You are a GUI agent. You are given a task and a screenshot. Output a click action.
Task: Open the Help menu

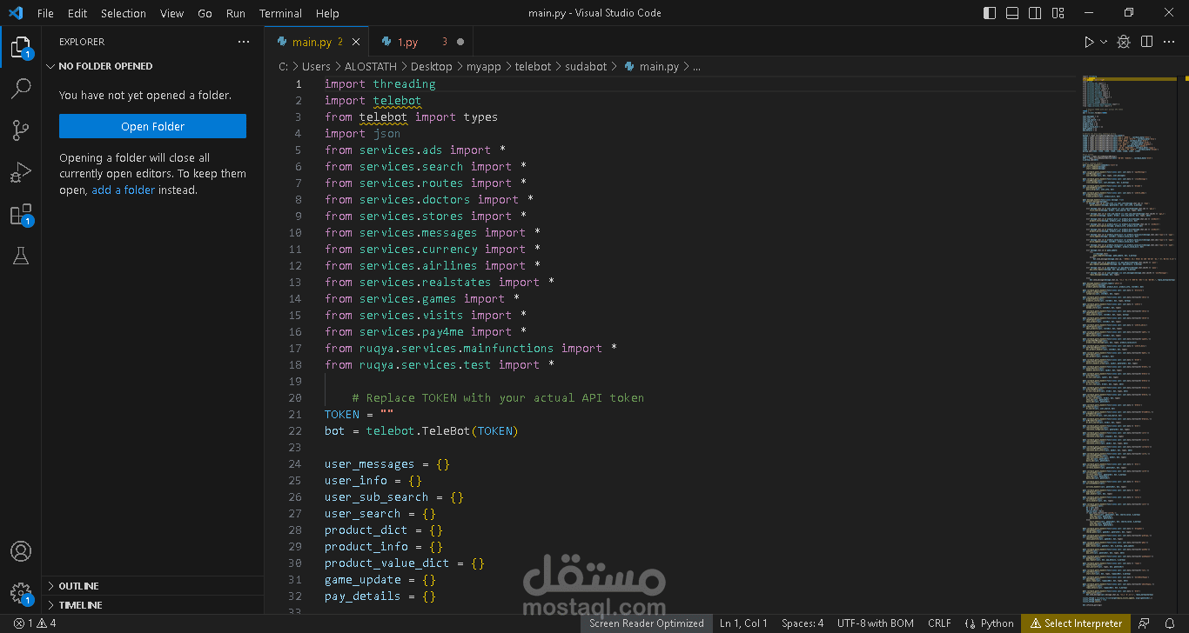tap(327, 13)
